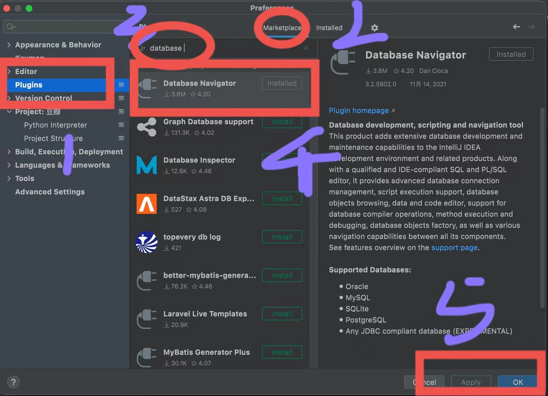Install the Laravel Live Templates plugin
Image resolution: width=548 pixels, height=396 pixels.
(x=281, y=313)
